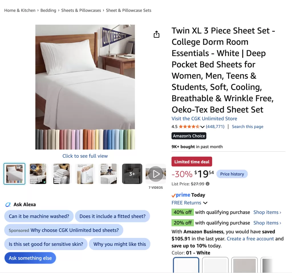Image resolution: width=292 pixels, height=273 pixels.
Task: Click the Alexa logo icon
Action: [x=8, y=204]
